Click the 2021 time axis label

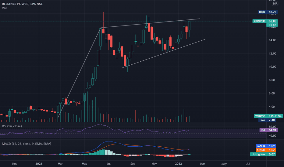[x=39, y=164]
